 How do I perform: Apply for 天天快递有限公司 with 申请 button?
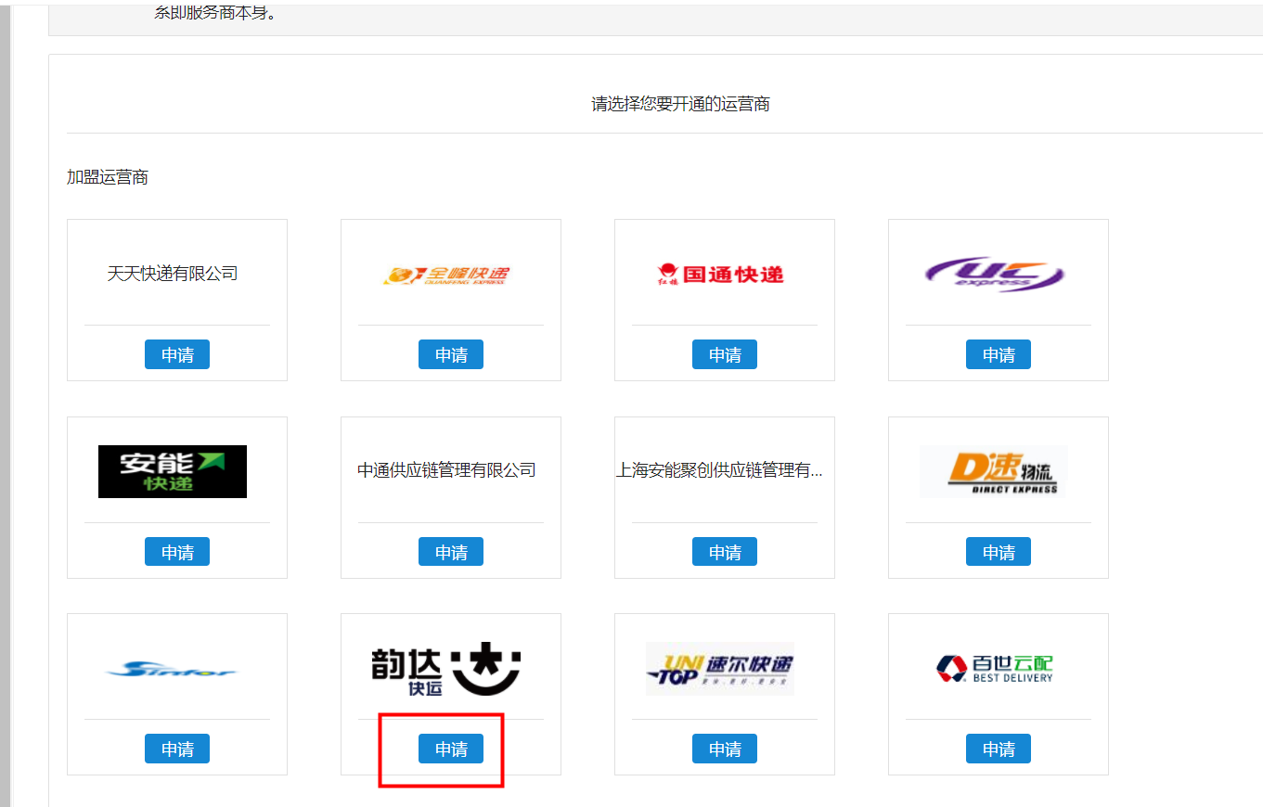(x=177, y=354)
